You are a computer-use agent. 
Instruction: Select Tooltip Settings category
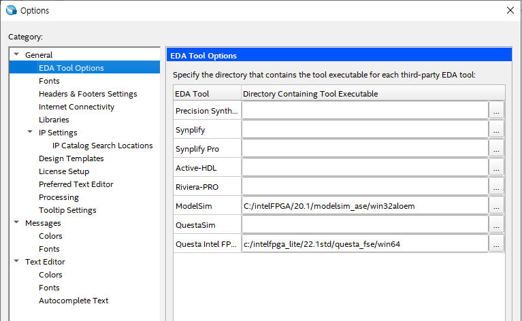tap(67, 210)
